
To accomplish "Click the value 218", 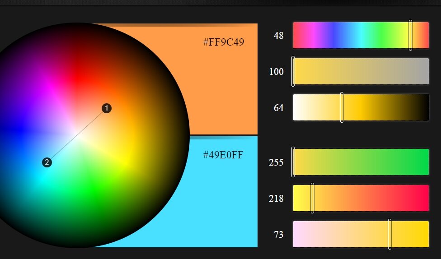I will 276,199.
